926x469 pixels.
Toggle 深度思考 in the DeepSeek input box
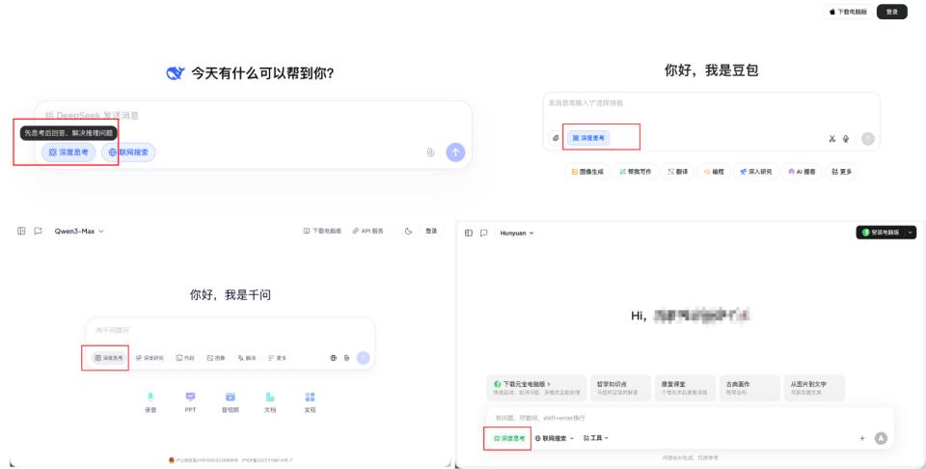(68, 152)
